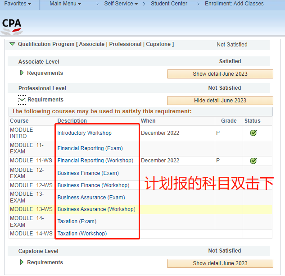The height and width of the screenshot is (276, 285).
Task: Click Show detail June 2023 for Associate Level
Action: point(220,74)
